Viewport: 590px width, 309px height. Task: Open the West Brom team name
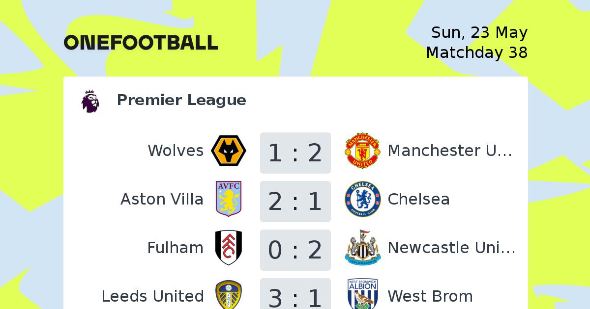click(x=430, y=296)
